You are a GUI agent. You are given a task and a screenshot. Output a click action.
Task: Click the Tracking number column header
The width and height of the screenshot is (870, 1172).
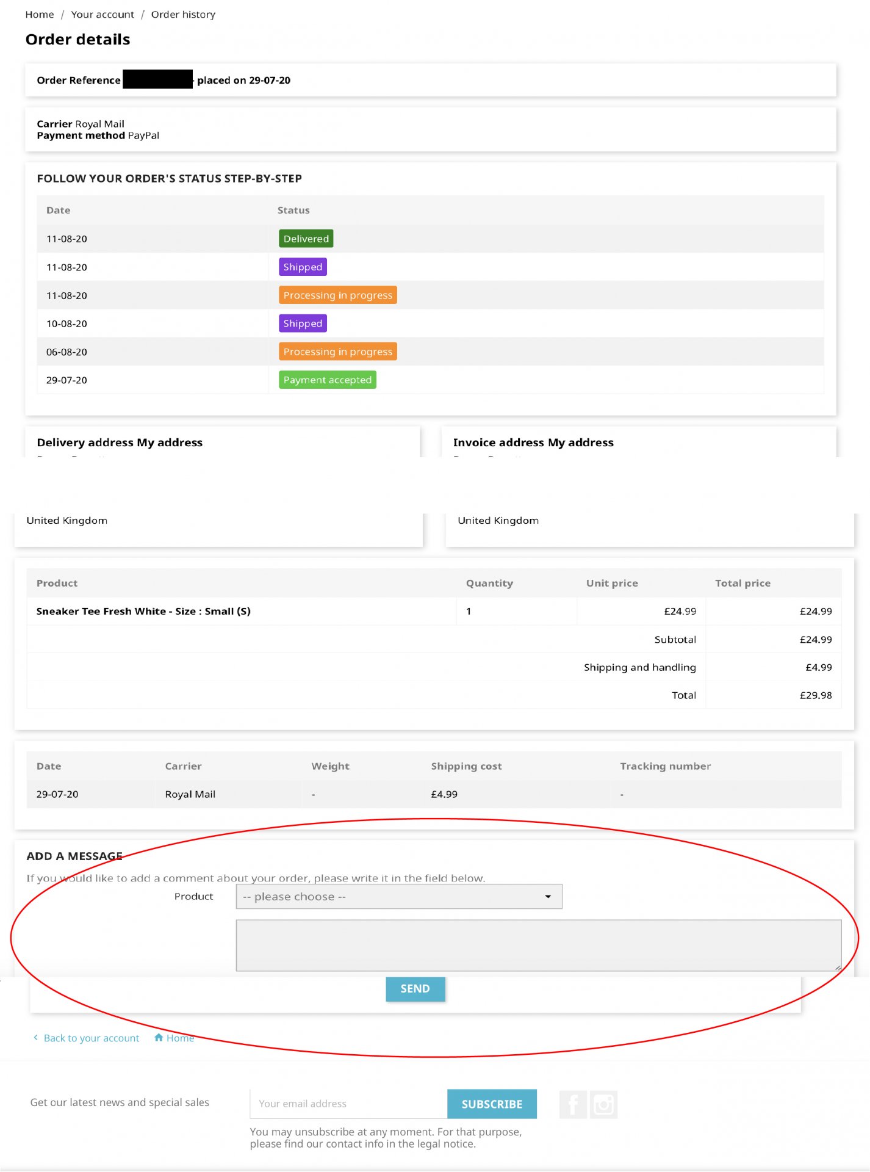coord(666,766)
